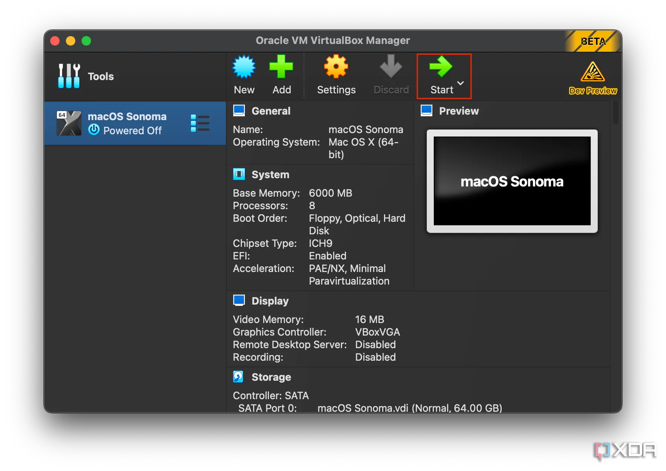Click the Add machine green plus icon
Image resolution: width=666 pixels, height=471 pixels.
click(281, 67)
